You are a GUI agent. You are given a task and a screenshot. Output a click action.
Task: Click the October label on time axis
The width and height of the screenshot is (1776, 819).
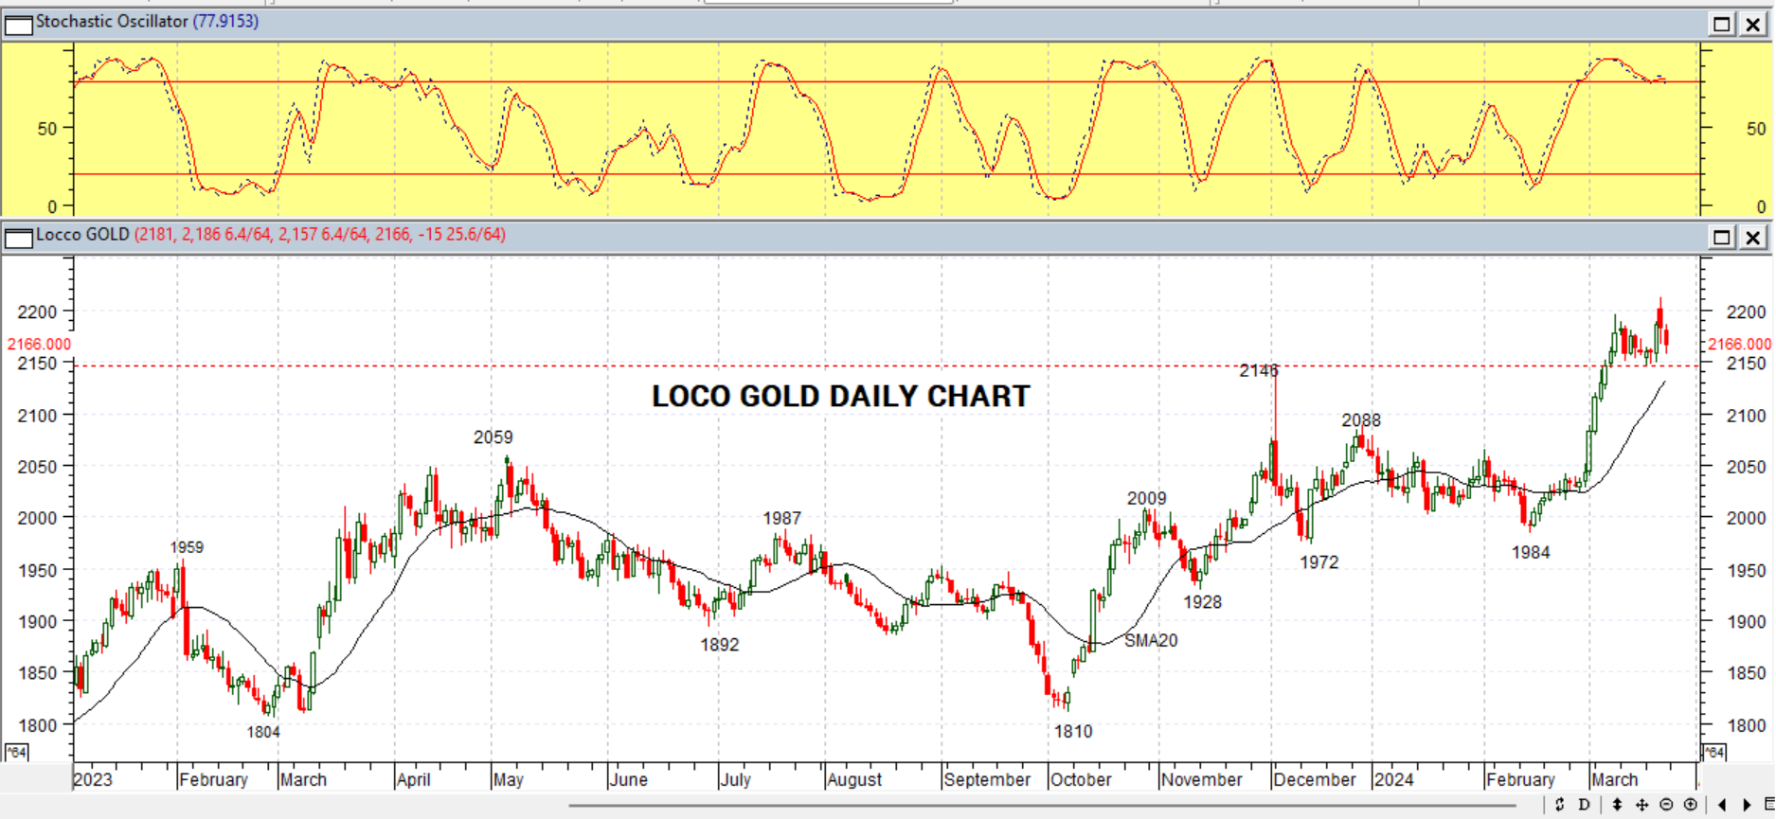pyautogui.click(x=1081, y=779)
